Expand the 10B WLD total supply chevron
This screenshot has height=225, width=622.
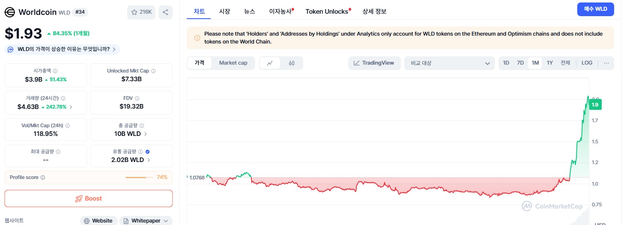point(145,134)
